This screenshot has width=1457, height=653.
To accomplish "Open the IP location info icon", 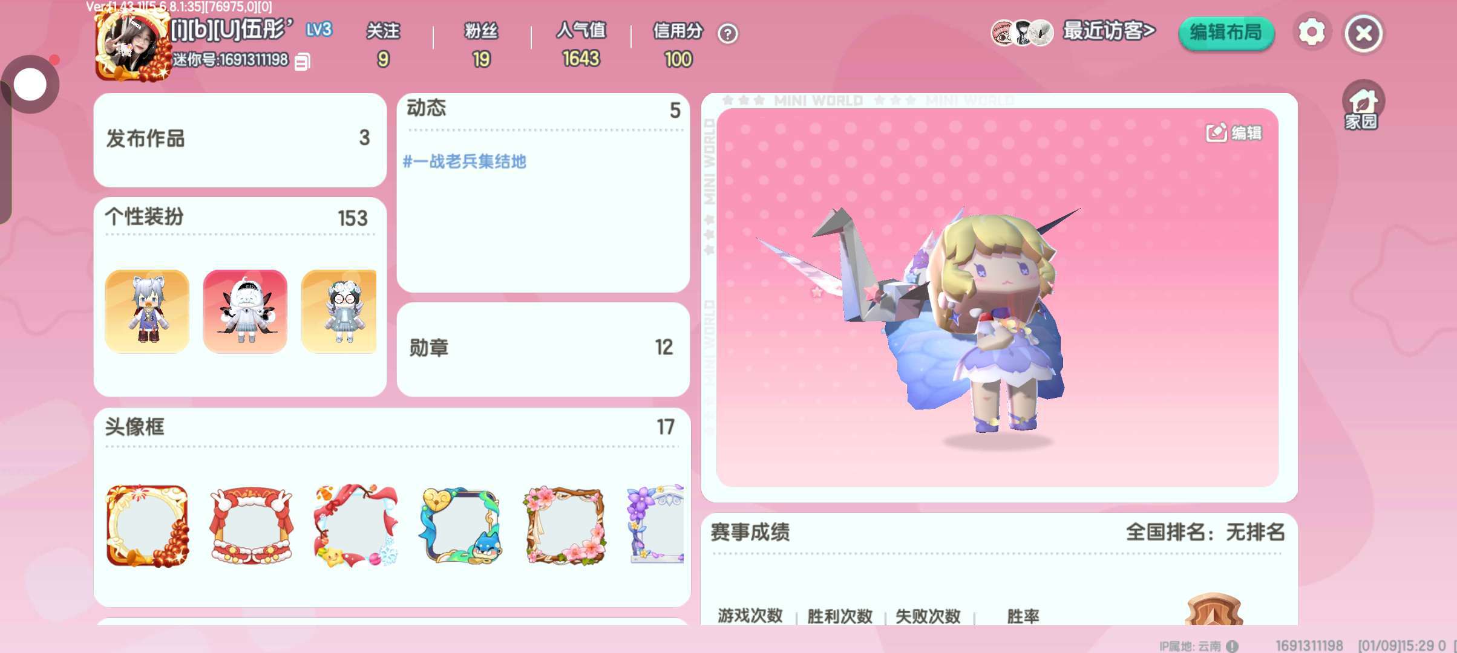I will click(x=1232, y=646).
